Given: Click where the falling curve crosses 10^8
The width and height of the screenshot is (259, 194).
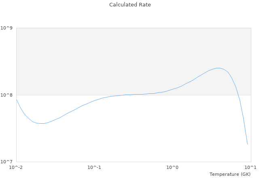Looking at the screenshot, I should [x=238, y=95].
